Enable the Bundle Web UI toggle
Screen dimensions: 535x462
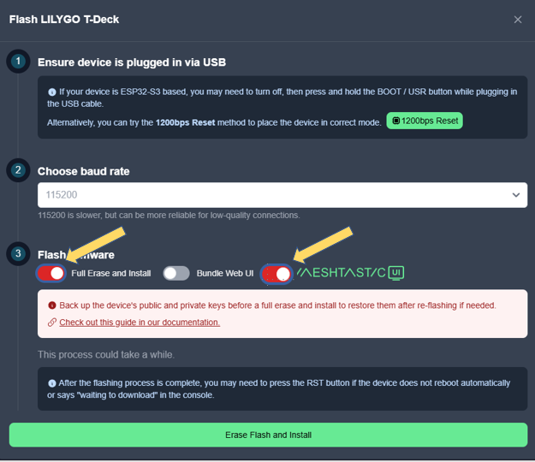click(x=176, y=274)
